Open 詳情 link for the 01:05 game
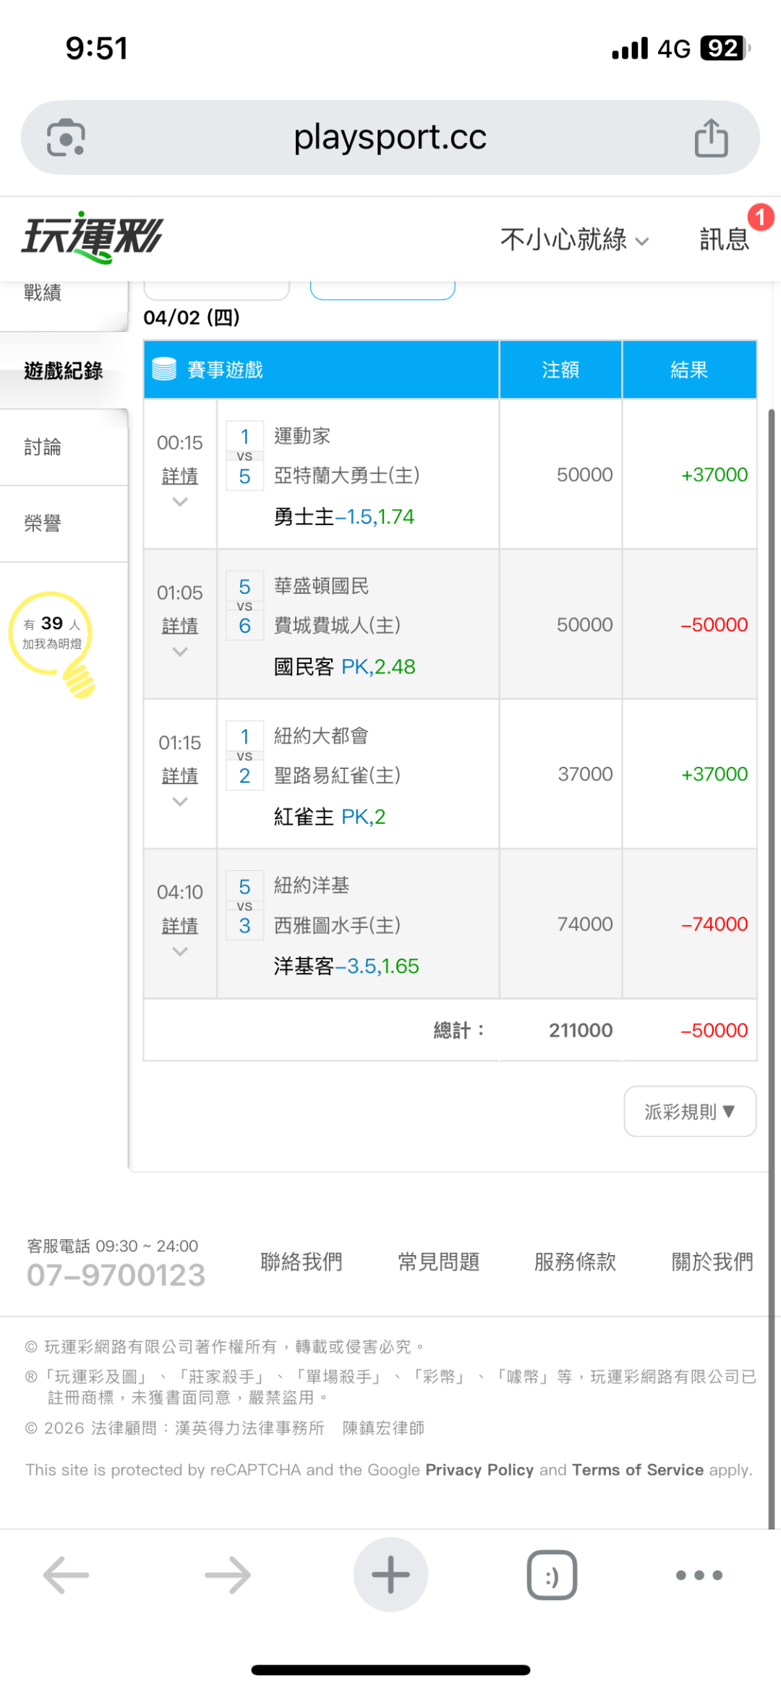781x1692 pixels. (180, 626)
